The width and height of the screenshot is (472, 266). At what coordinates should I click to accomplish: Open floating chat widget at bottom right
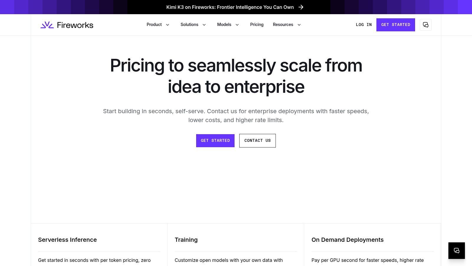pos(457,251)
